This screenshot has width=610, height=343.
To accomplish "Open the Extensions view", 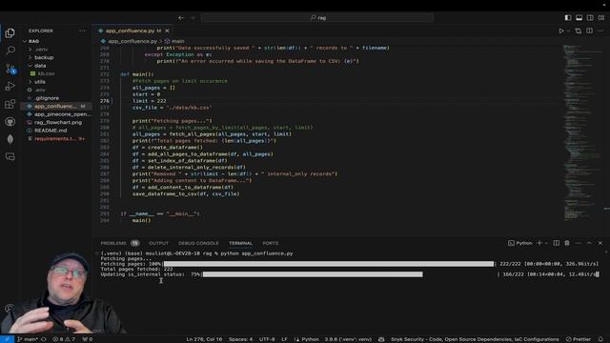I will 10,104.
